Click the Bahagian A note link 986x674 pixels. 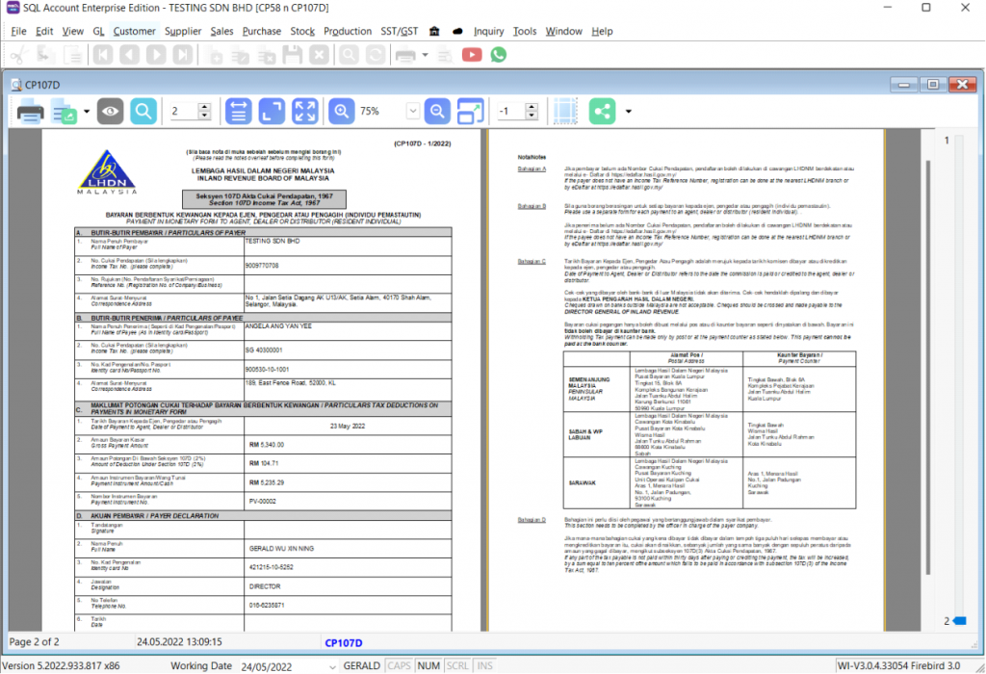pos(532,169)
